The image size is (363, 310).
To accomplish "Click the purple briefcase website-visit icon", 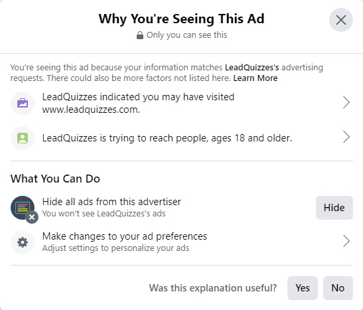I will click(23, 103).
